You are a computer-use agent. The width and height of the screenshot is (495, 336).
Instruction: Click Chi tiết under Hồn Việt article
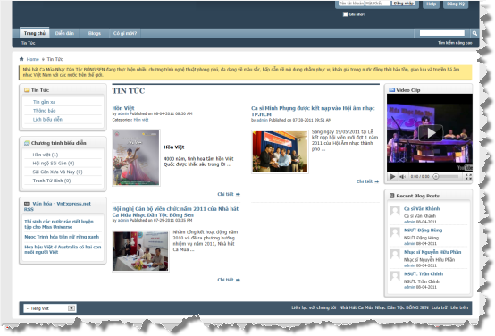pyautogui.click(x=229, y=194)
